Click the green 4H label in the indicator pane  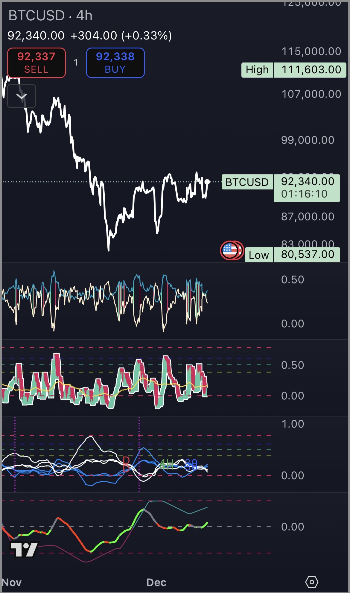click(x=166, y=465)
